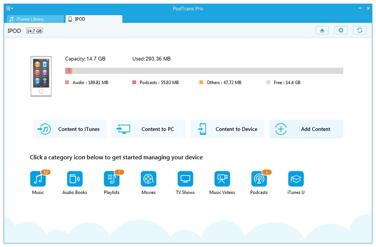Screen dimensions: 376x247
Task: Open the Music Videos category
Action: click(222, 179)
